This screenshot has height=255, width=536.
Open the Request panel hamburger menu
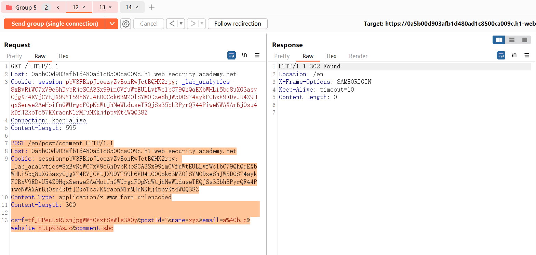tap(257, 55)
